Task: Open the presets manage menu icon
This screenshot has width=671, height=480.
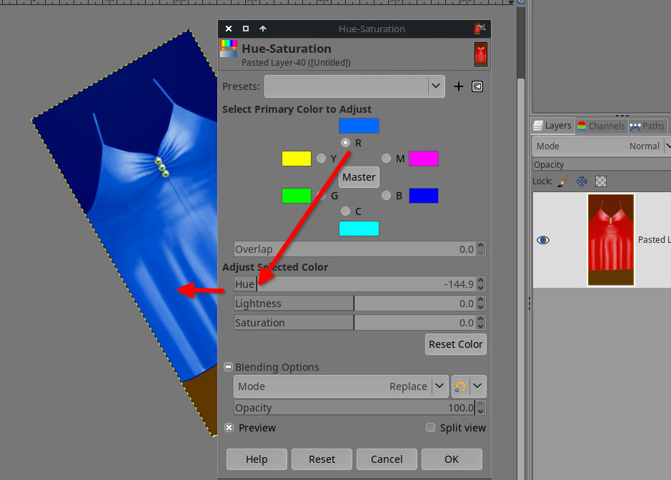Action: coord(477,86)
